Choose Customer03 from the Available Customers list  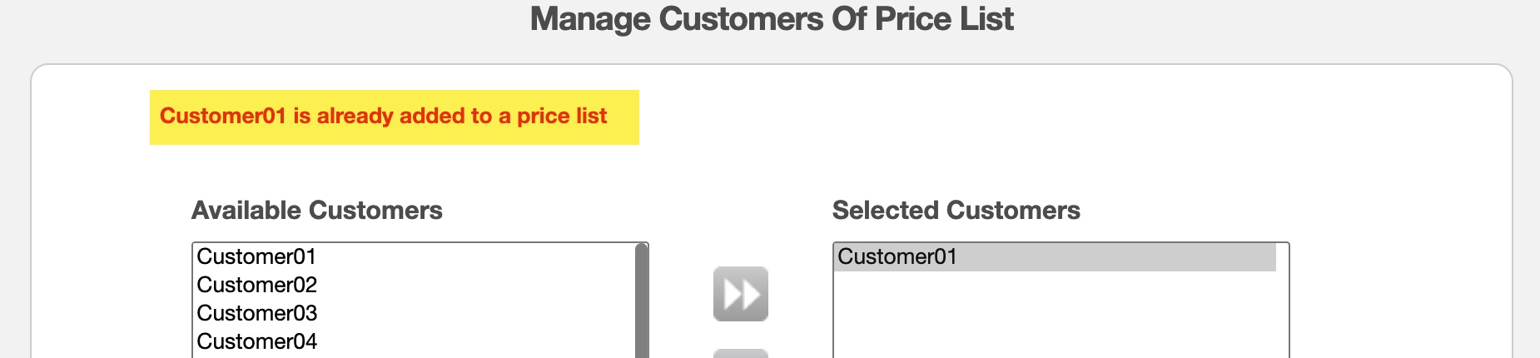pos(256,313)
